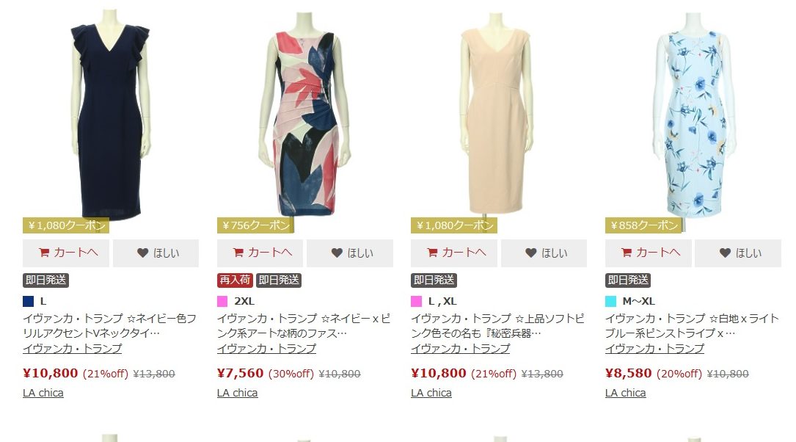Viewport: 796px width, 442px height.
Task: Select the navy color swatch next to L
Action: [x=29, y=301]
